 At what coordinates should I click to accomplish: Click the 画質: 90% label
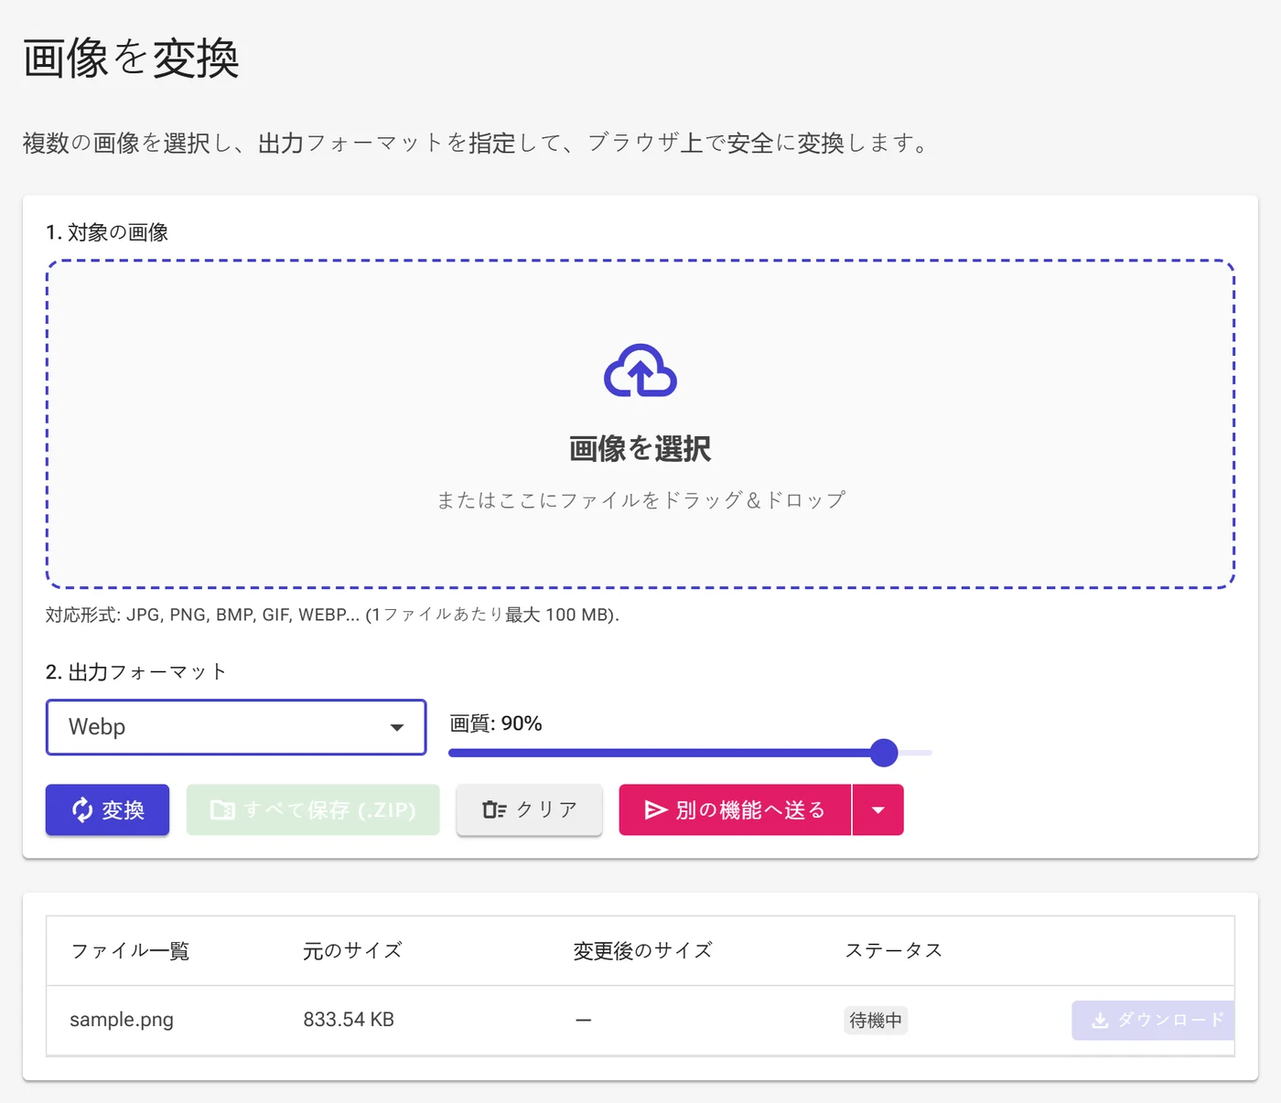496,723
